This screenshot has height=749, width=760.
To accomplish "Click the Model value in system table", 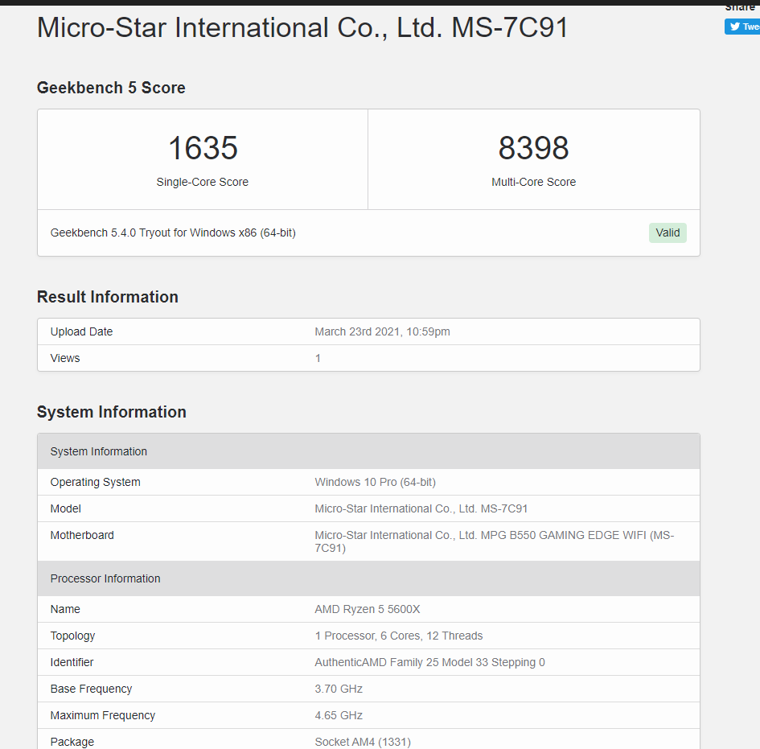I will [421, 508].
